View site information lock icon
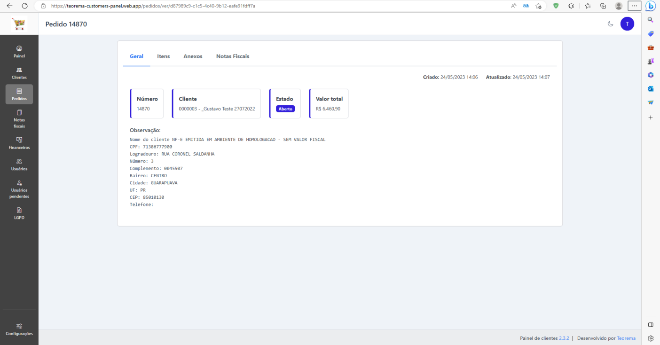This screenshot has height=345, width=660. coord(43,6)
